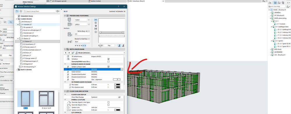Collapse Preview and Positioning panel
291x114 pixels.
pos(65,16)
